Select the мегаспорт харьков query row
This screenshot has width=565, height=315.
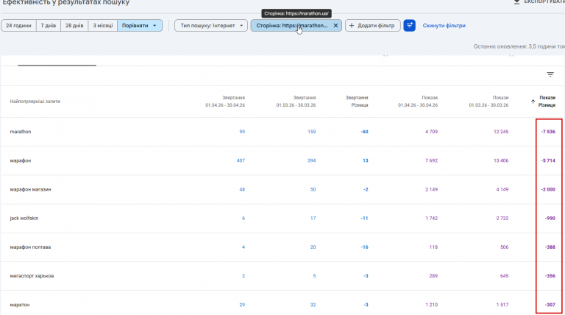282,276
